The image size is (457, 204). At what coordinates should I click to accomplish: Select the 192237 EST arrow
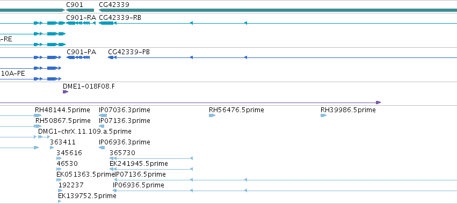[x=60, y=191]
